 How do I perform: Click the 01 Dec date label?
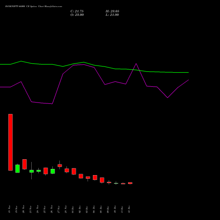pos(73,209)
